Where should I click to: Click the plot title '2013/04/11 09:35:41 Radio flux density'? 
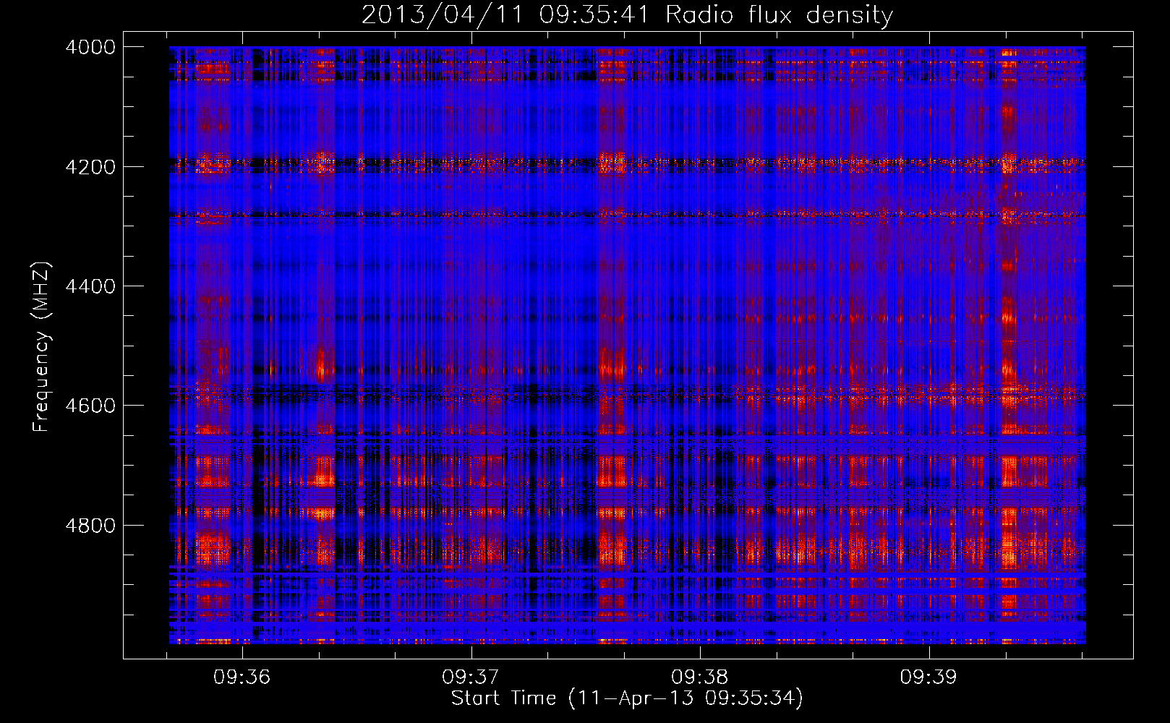(627, 14)
